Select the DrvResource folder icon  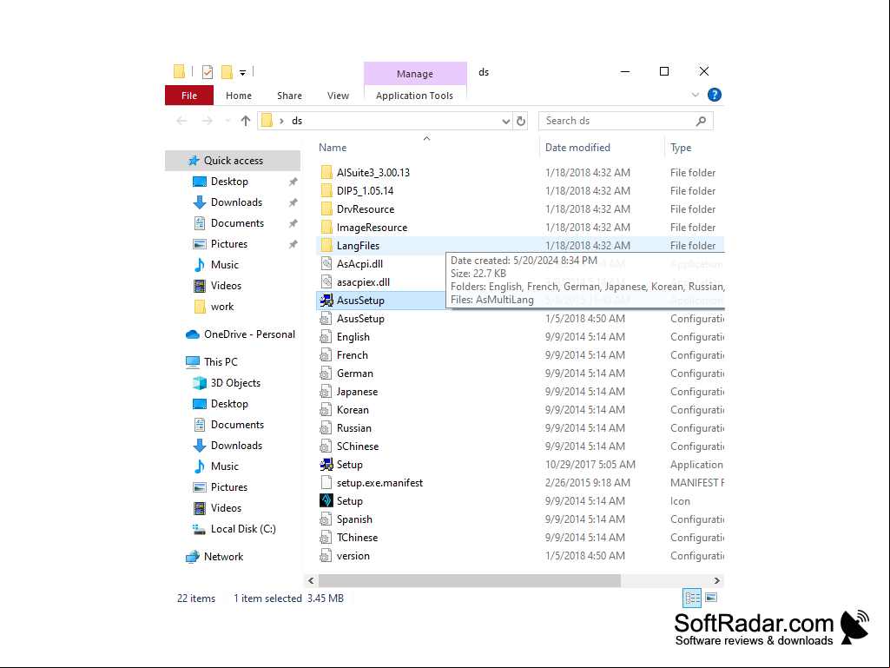(x=326, y=209)
